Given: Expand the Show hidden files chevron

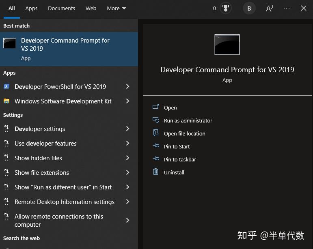Looking at the screenshot, I should [128, 158].
